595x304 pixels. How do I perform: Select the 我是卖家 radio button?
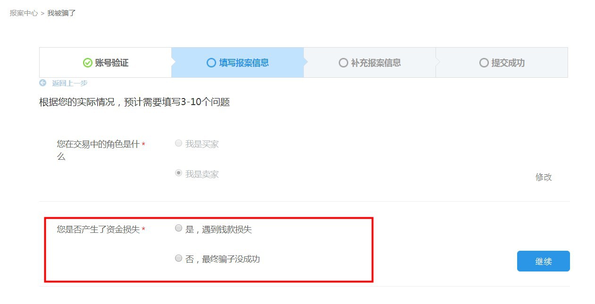(x=178, y=173)
